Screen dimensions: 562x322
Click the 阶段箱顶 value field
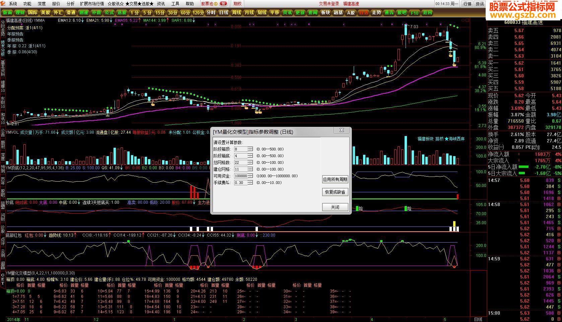pos(241,149)
